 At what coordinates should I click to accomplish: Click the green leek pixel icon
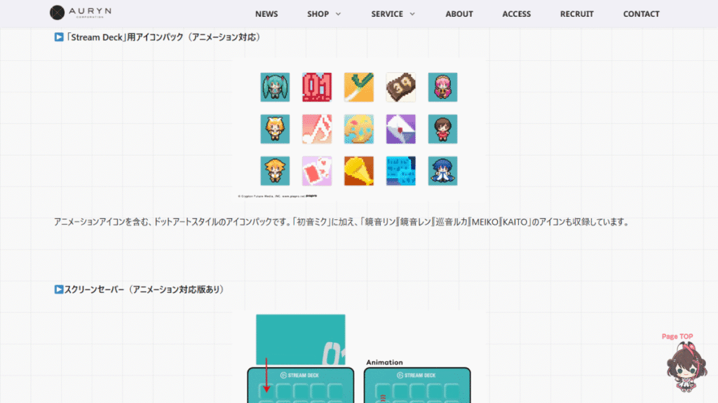359,87
